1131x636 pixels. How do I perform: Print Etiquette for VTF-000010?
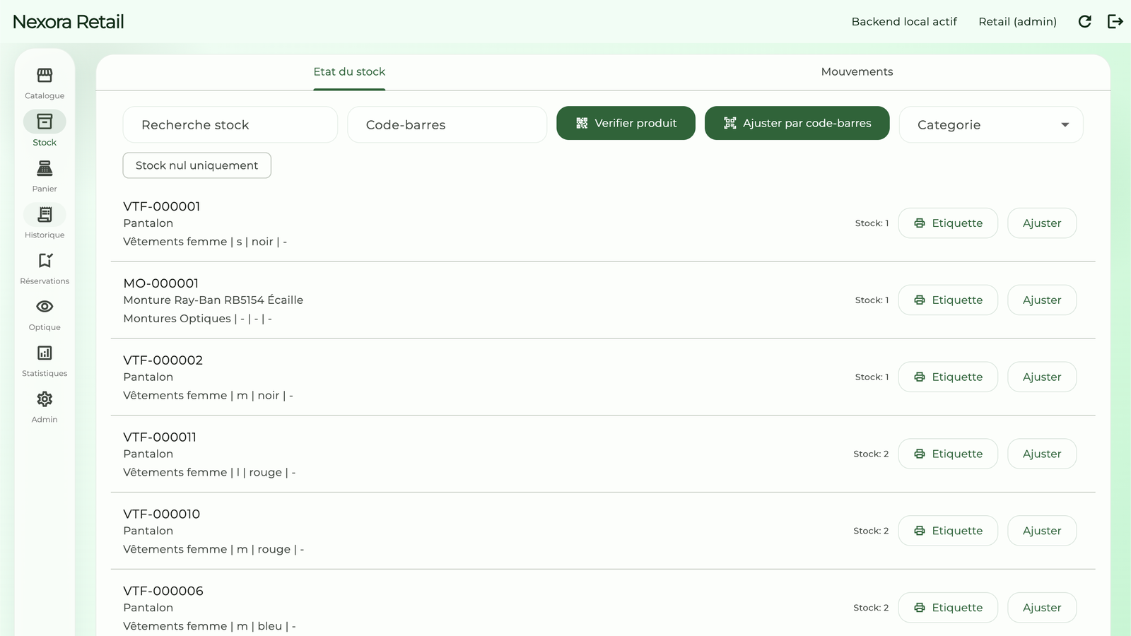coord(948,531)
